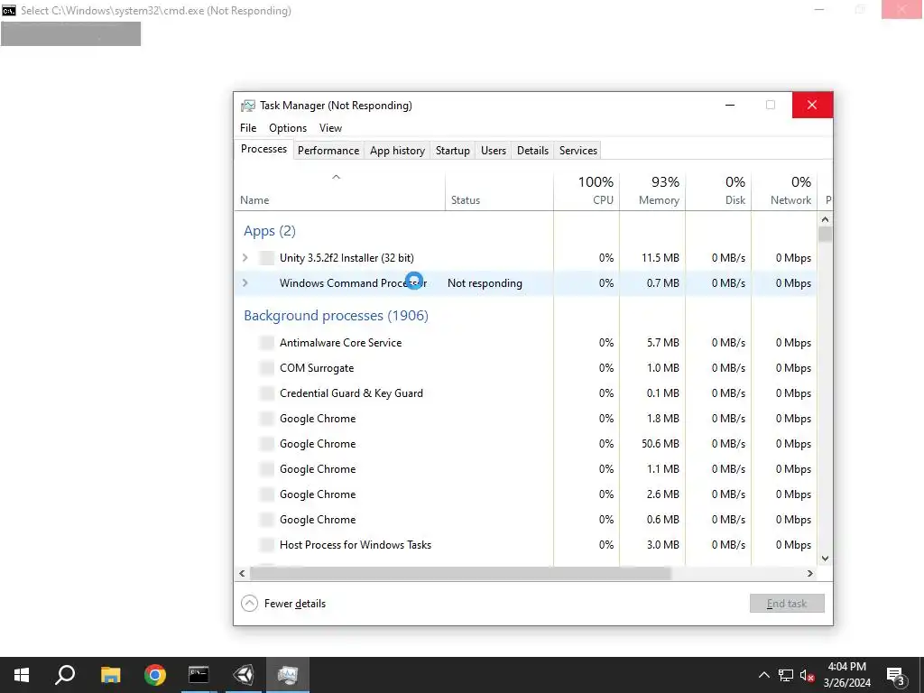Click the horizontal scrollbar right arrow

tap(810, 573)
